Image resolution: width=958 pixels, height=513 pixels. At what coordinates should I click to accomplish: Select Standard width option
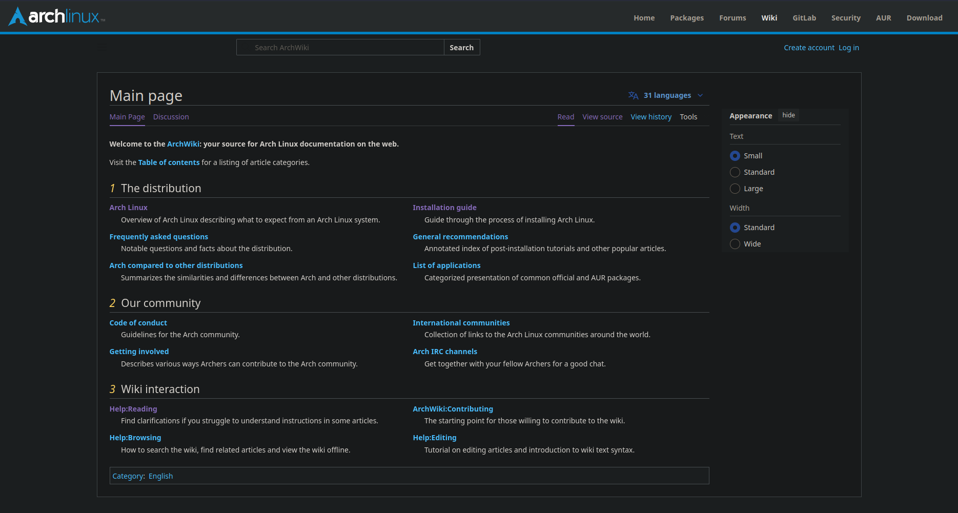pos(735,228)
